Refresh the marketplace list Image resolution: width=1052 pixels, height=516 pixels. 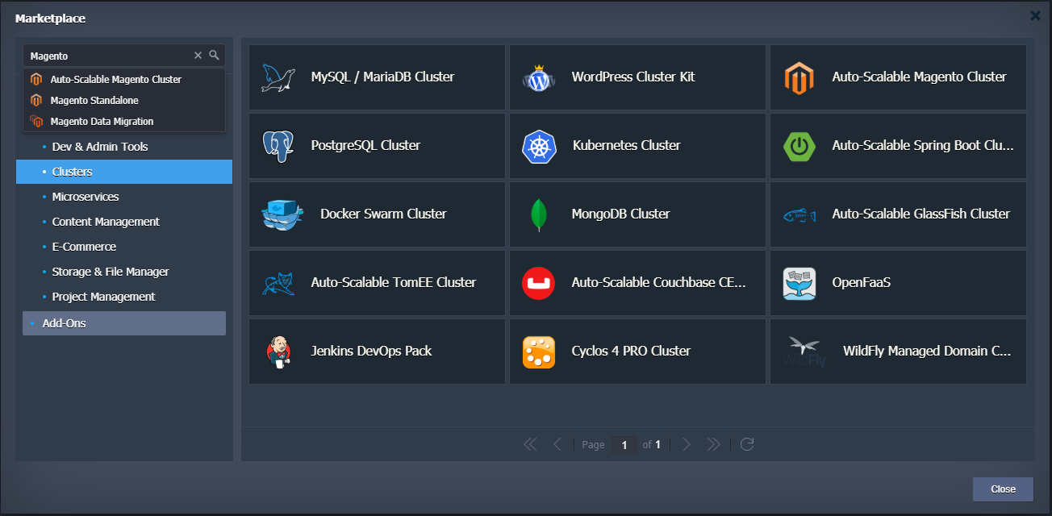click(747, 444)
